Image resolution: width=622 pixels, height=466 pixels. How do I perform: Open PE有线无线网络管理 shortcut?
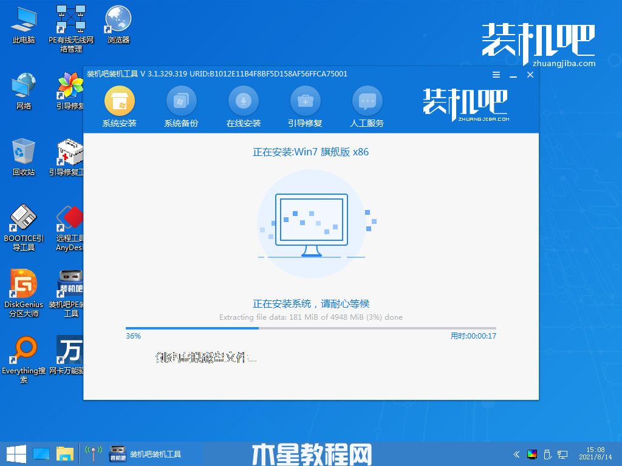pyautogui.click(x=71, y=29)
